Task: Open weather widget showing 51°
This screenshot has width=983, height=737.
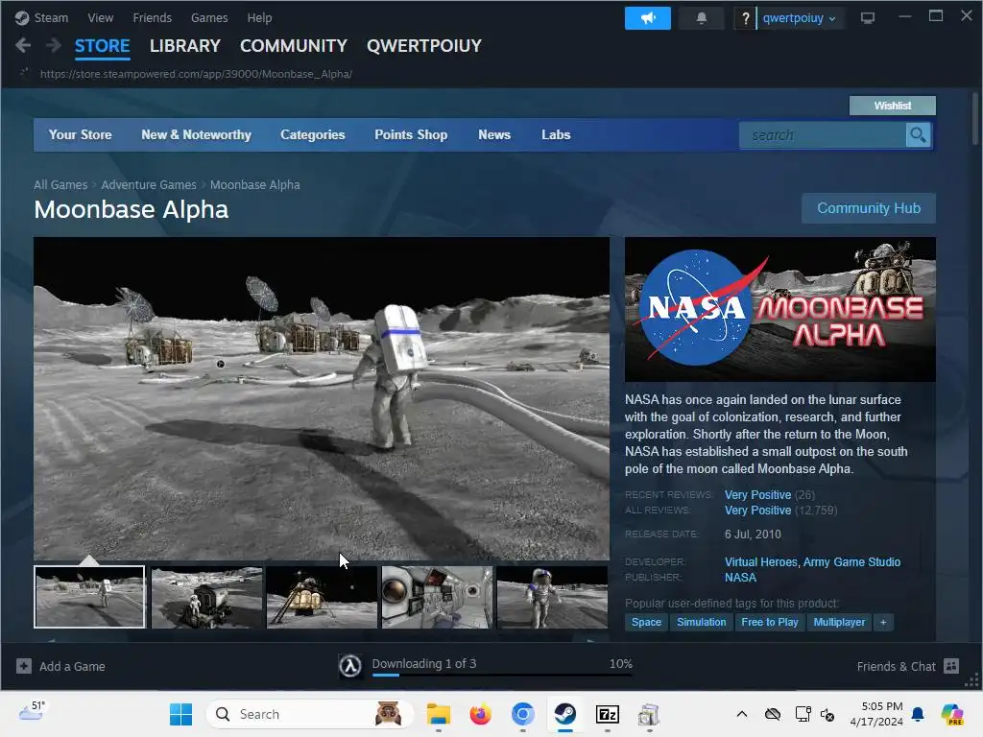Action: pyautogui.click(x=33, y=711)
